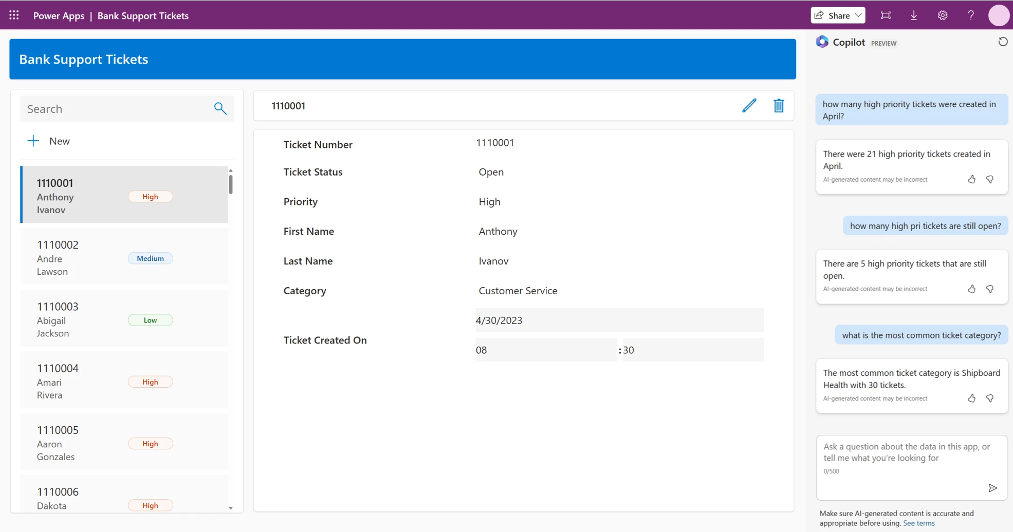Open help with the question mark icon
This screenshot has width=1013, height=532.
click(971, 15)
